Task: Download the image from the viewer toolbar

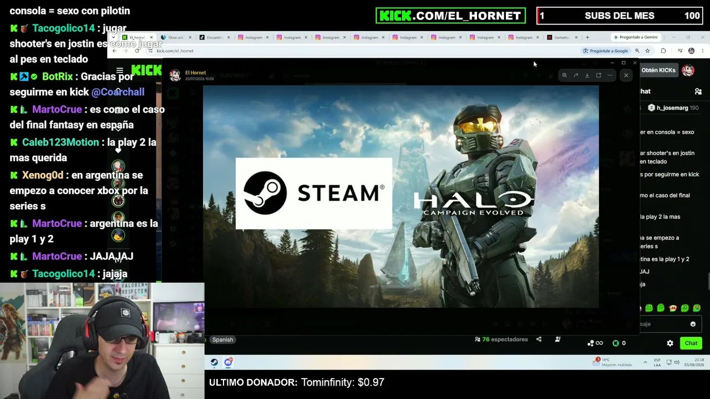Action: tap(587, 75)
